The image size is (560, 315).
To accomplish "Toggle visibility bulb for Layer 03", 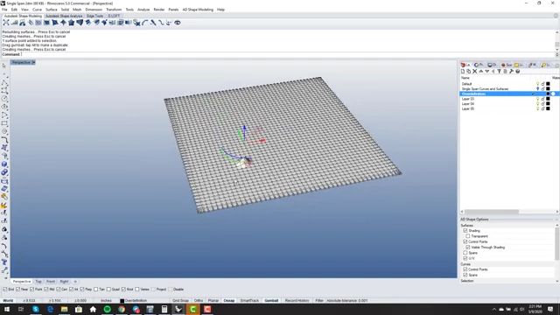I will tap(537, 99).
